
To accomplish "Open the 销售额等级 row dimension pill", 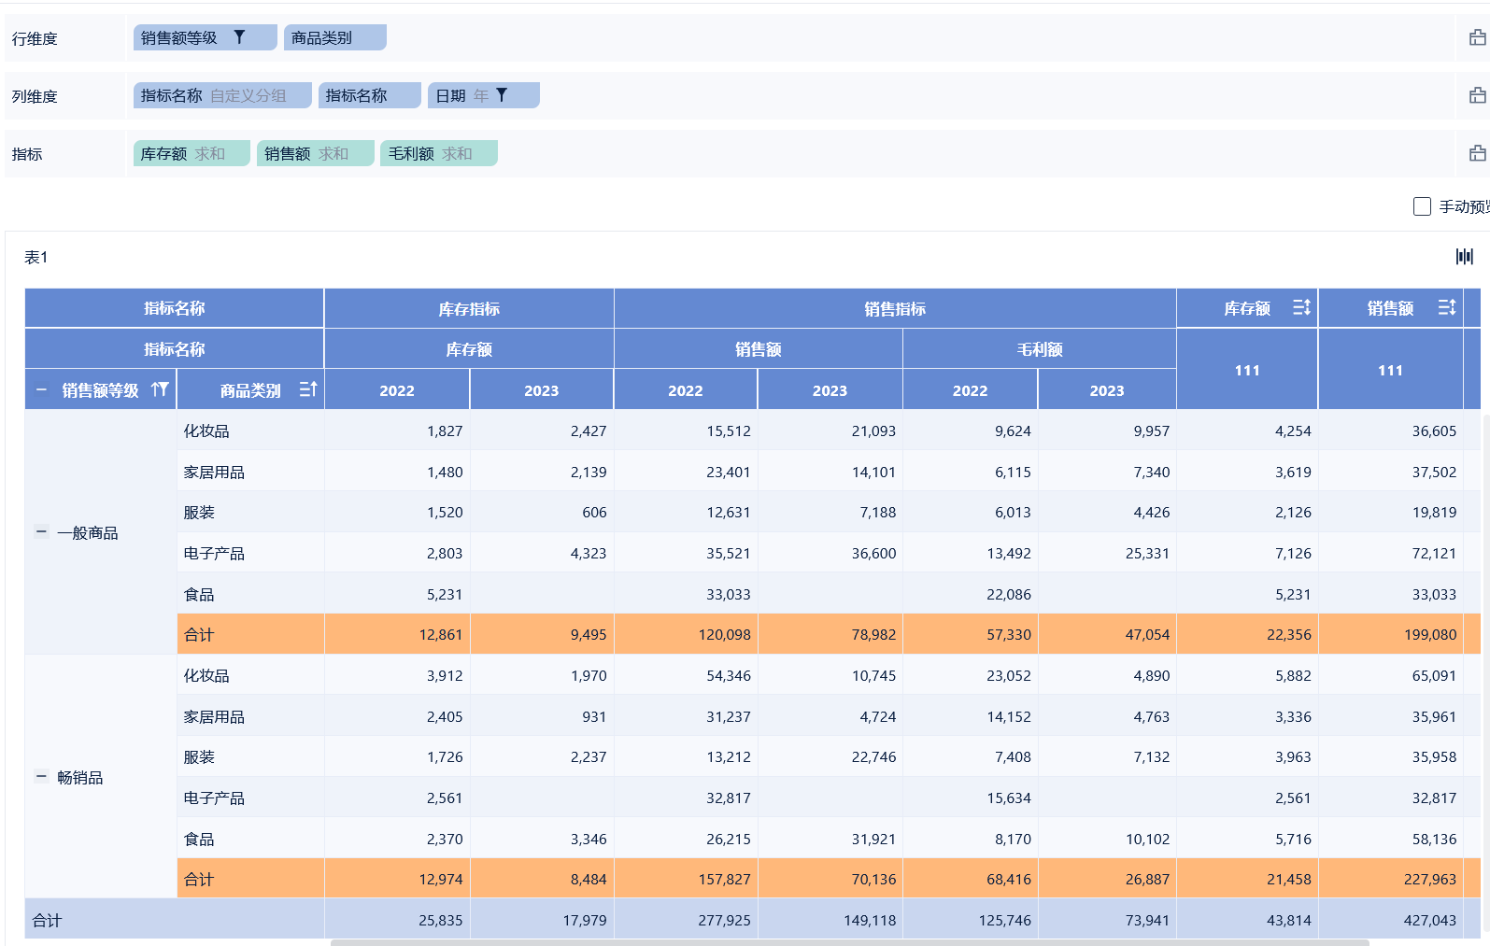I will pos(206,37).
